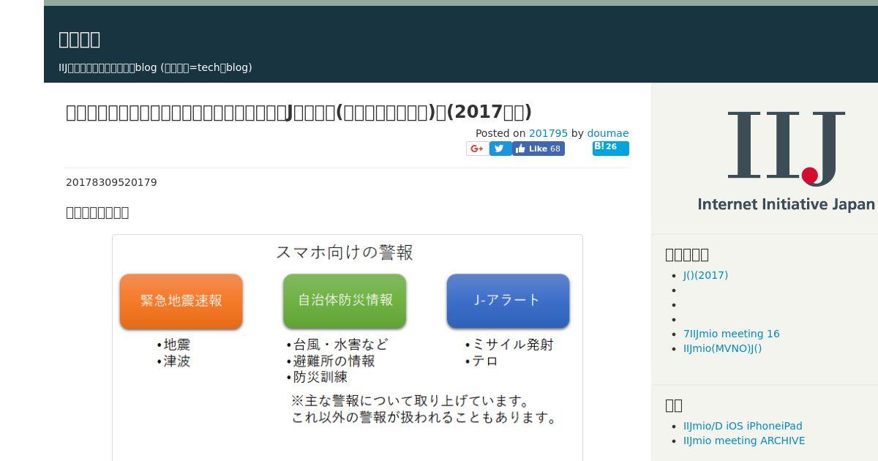Tweet this post with the Twitter button
Screen dimensions: 878x461
[x=500, y=149]
